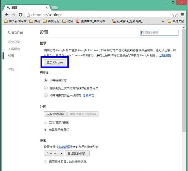
Task: Open the Google search engine dropdown
Action: [54, 154]
